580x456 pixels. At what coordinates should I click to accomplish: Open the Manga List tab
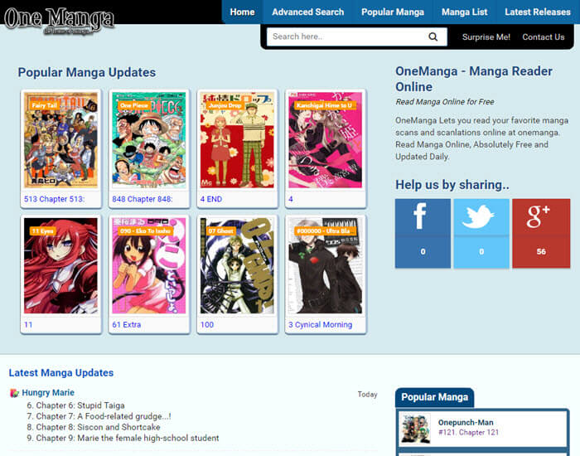[x=464, y=12]
